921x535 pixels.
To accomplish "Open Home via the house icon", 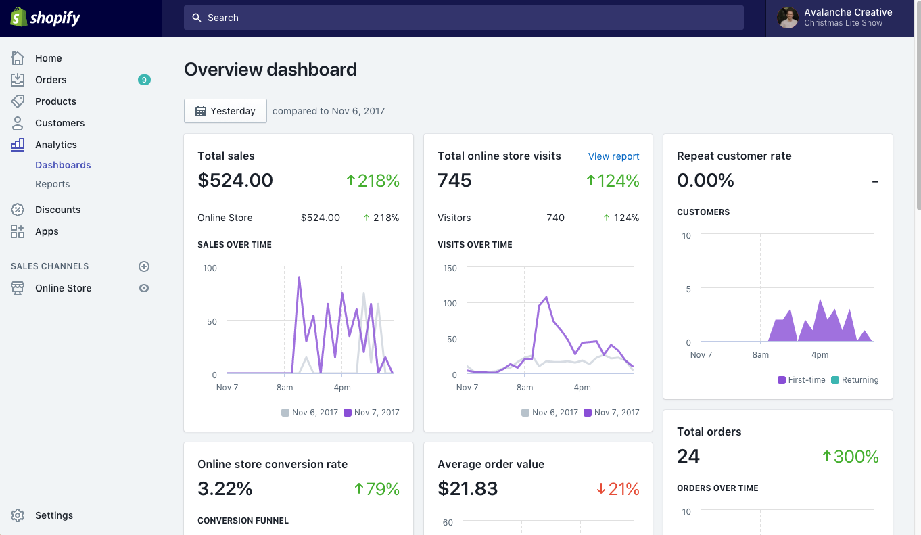I will [x=18, y=58].
